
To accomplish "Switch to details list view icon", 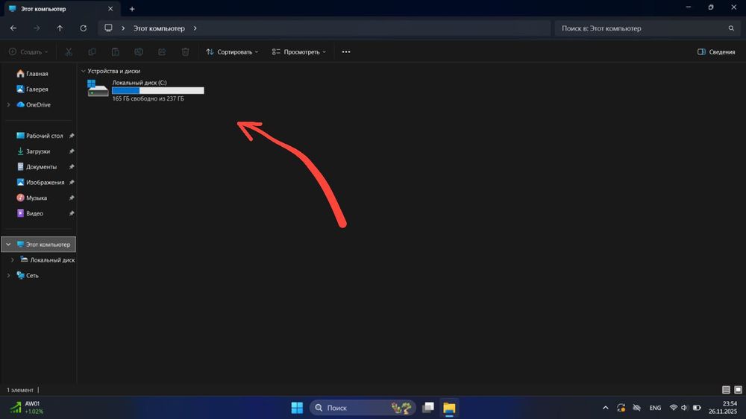I will tap(726, 389).
